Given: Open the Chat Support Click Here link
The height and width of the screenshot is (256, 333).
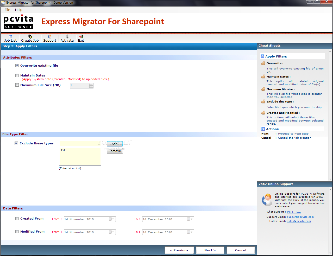Looking at the screenshot, I should [x=294, y=212].
